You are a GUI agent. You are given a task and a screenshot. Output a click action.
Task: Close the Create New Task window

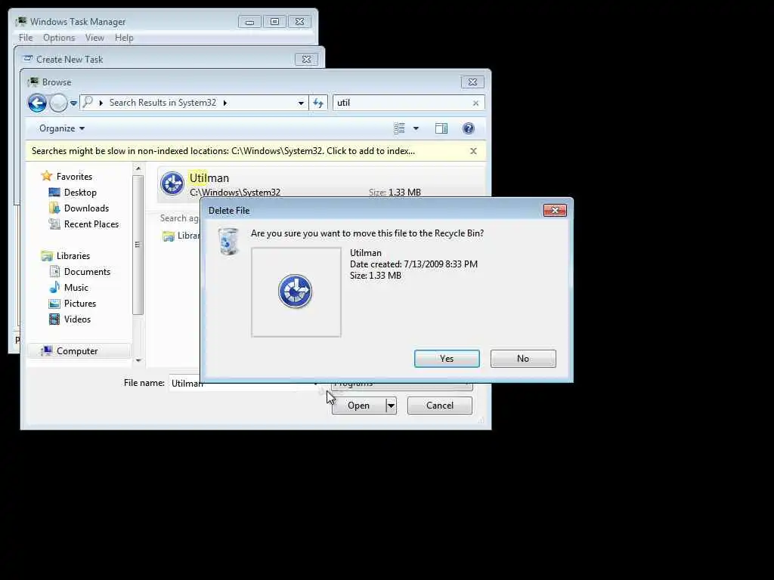[307, 59]
